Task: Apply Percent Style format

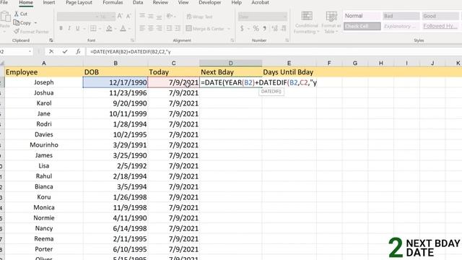Action: tap(256, 28)
